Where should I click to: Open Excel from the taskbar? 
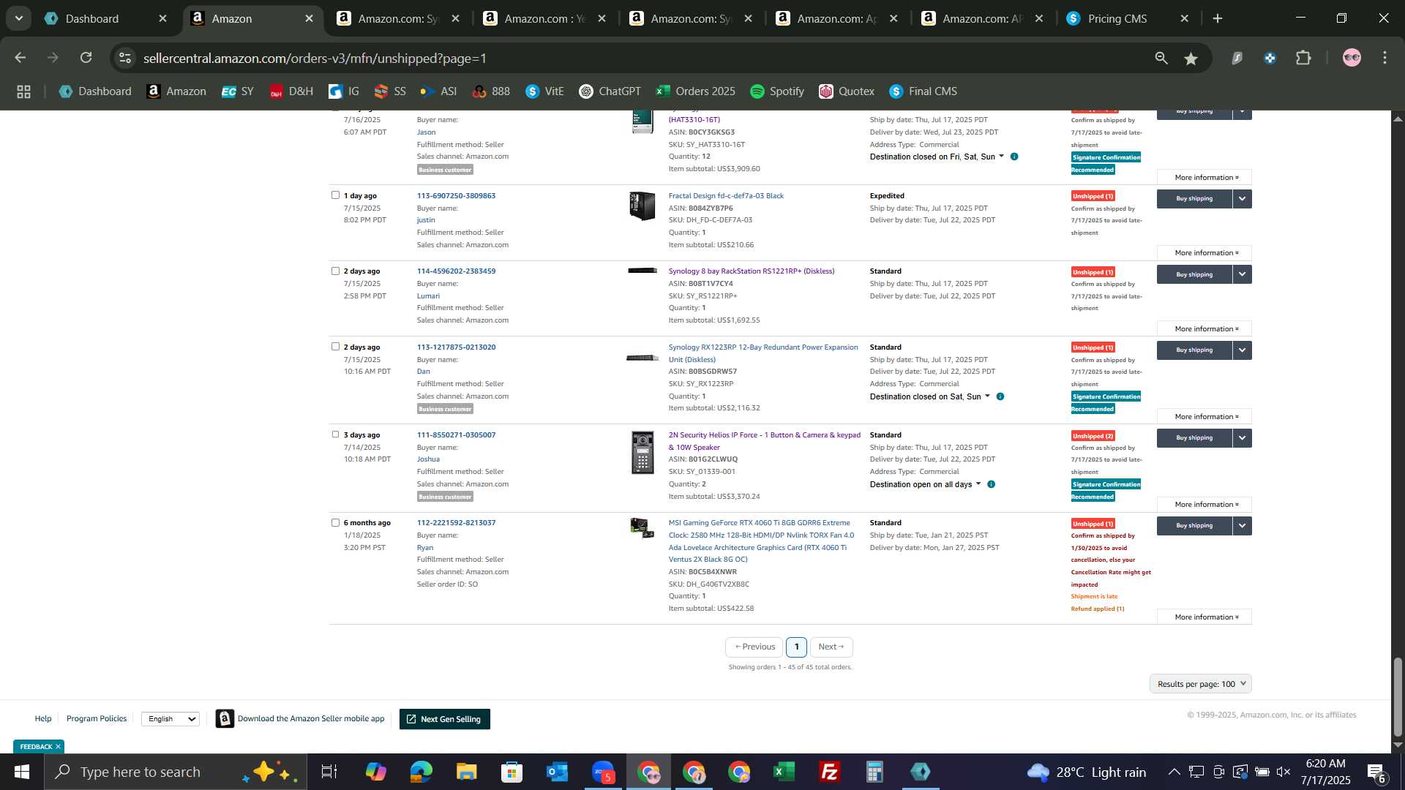[x=784, y=772]
